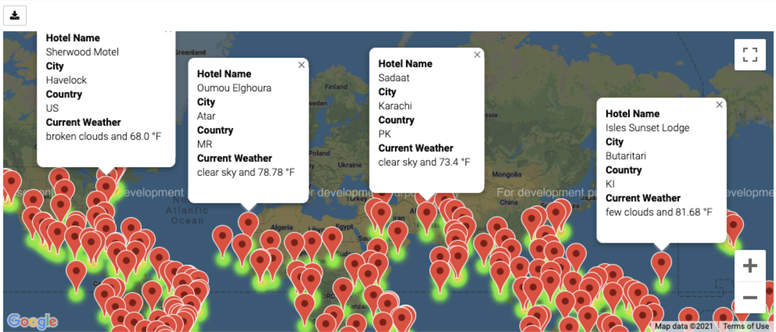Zoom in the map with plus button
This screenshot has height=332, width=776.
tap(750, 266)
